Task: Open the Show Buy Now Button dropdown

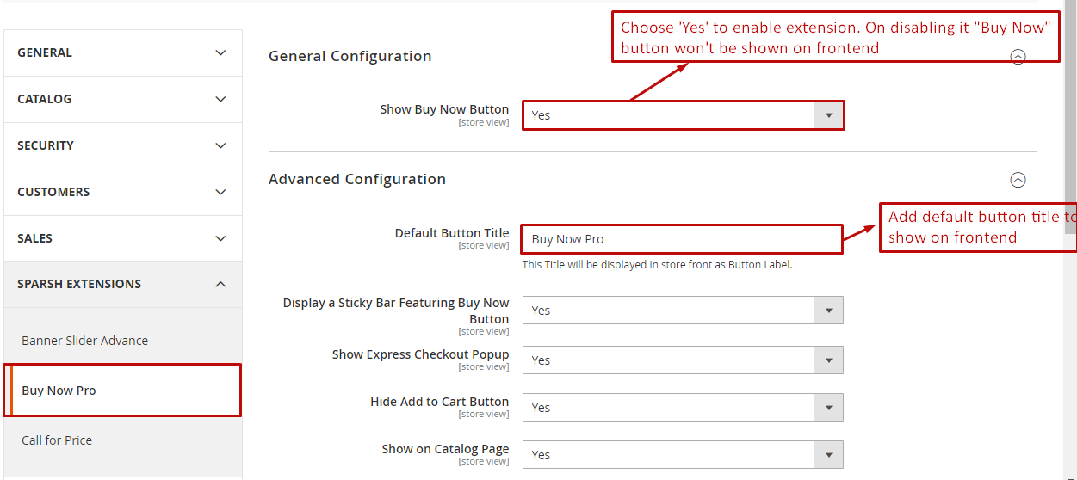Action: (x=683, y=115)
